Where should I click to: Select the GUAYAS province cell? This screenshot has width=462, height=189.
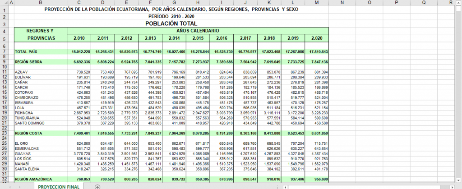pyautogui.click(x=41, y=154)
